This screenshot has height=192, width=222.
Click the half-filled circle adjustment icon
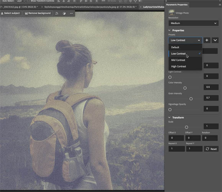(64, 13)
